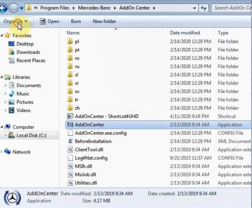Select the sv folder icon
Screen dimensions: 252x208
pos(70,92)
